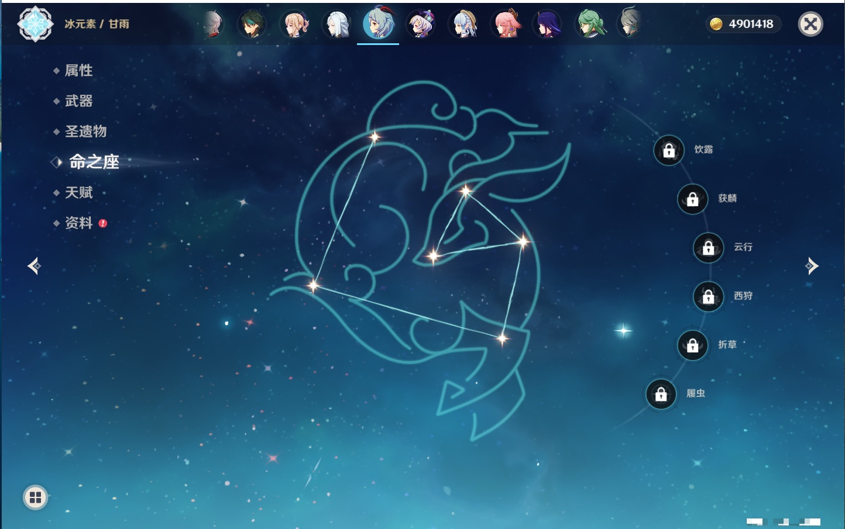Click the Cryo element snowflake emblem
Viewport: 845px width, 529px height.
coord(35,24)
